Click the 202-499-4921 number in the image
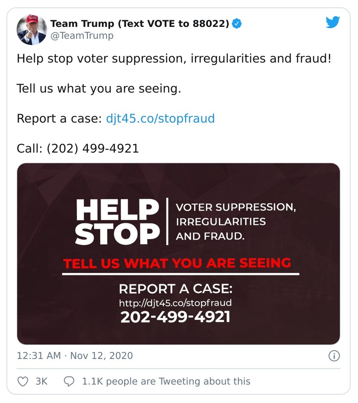 pyautogui.click(x=176, y=317)
